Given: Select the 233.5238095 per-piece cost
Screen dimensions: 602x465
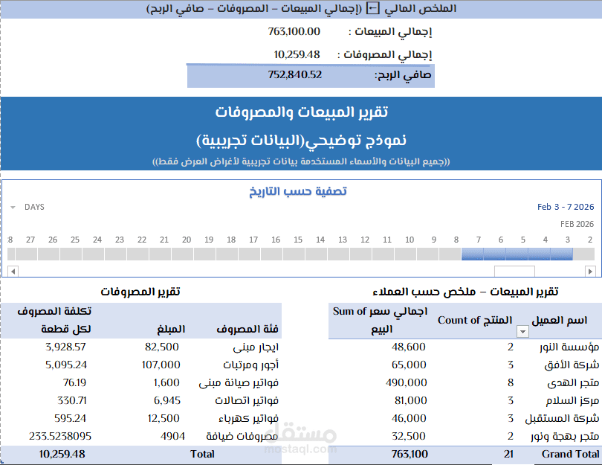Looking at the screenshot, I should (60, 436).
